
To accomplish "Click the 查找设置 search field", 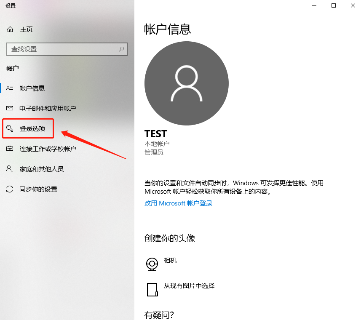I will click(67, 49).
